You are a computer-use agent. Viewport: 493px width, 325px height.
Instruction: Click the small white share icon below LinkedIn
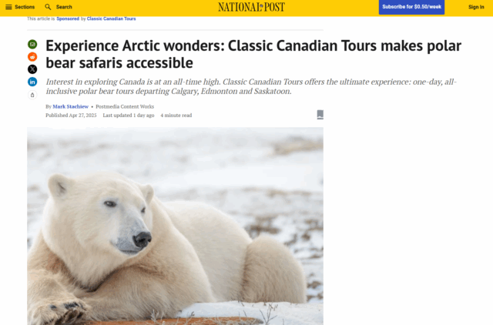coord(32,95)
